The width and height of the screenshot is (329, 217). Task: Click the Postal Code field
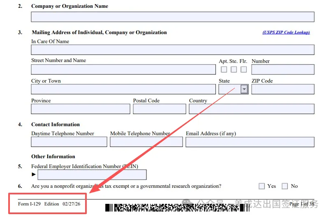pyautogui.click(x=159, y=109)
